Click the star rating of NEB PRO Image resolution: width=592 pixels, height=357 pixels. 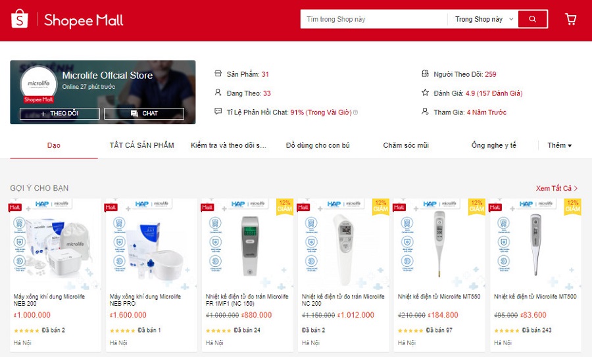[122, 331]
